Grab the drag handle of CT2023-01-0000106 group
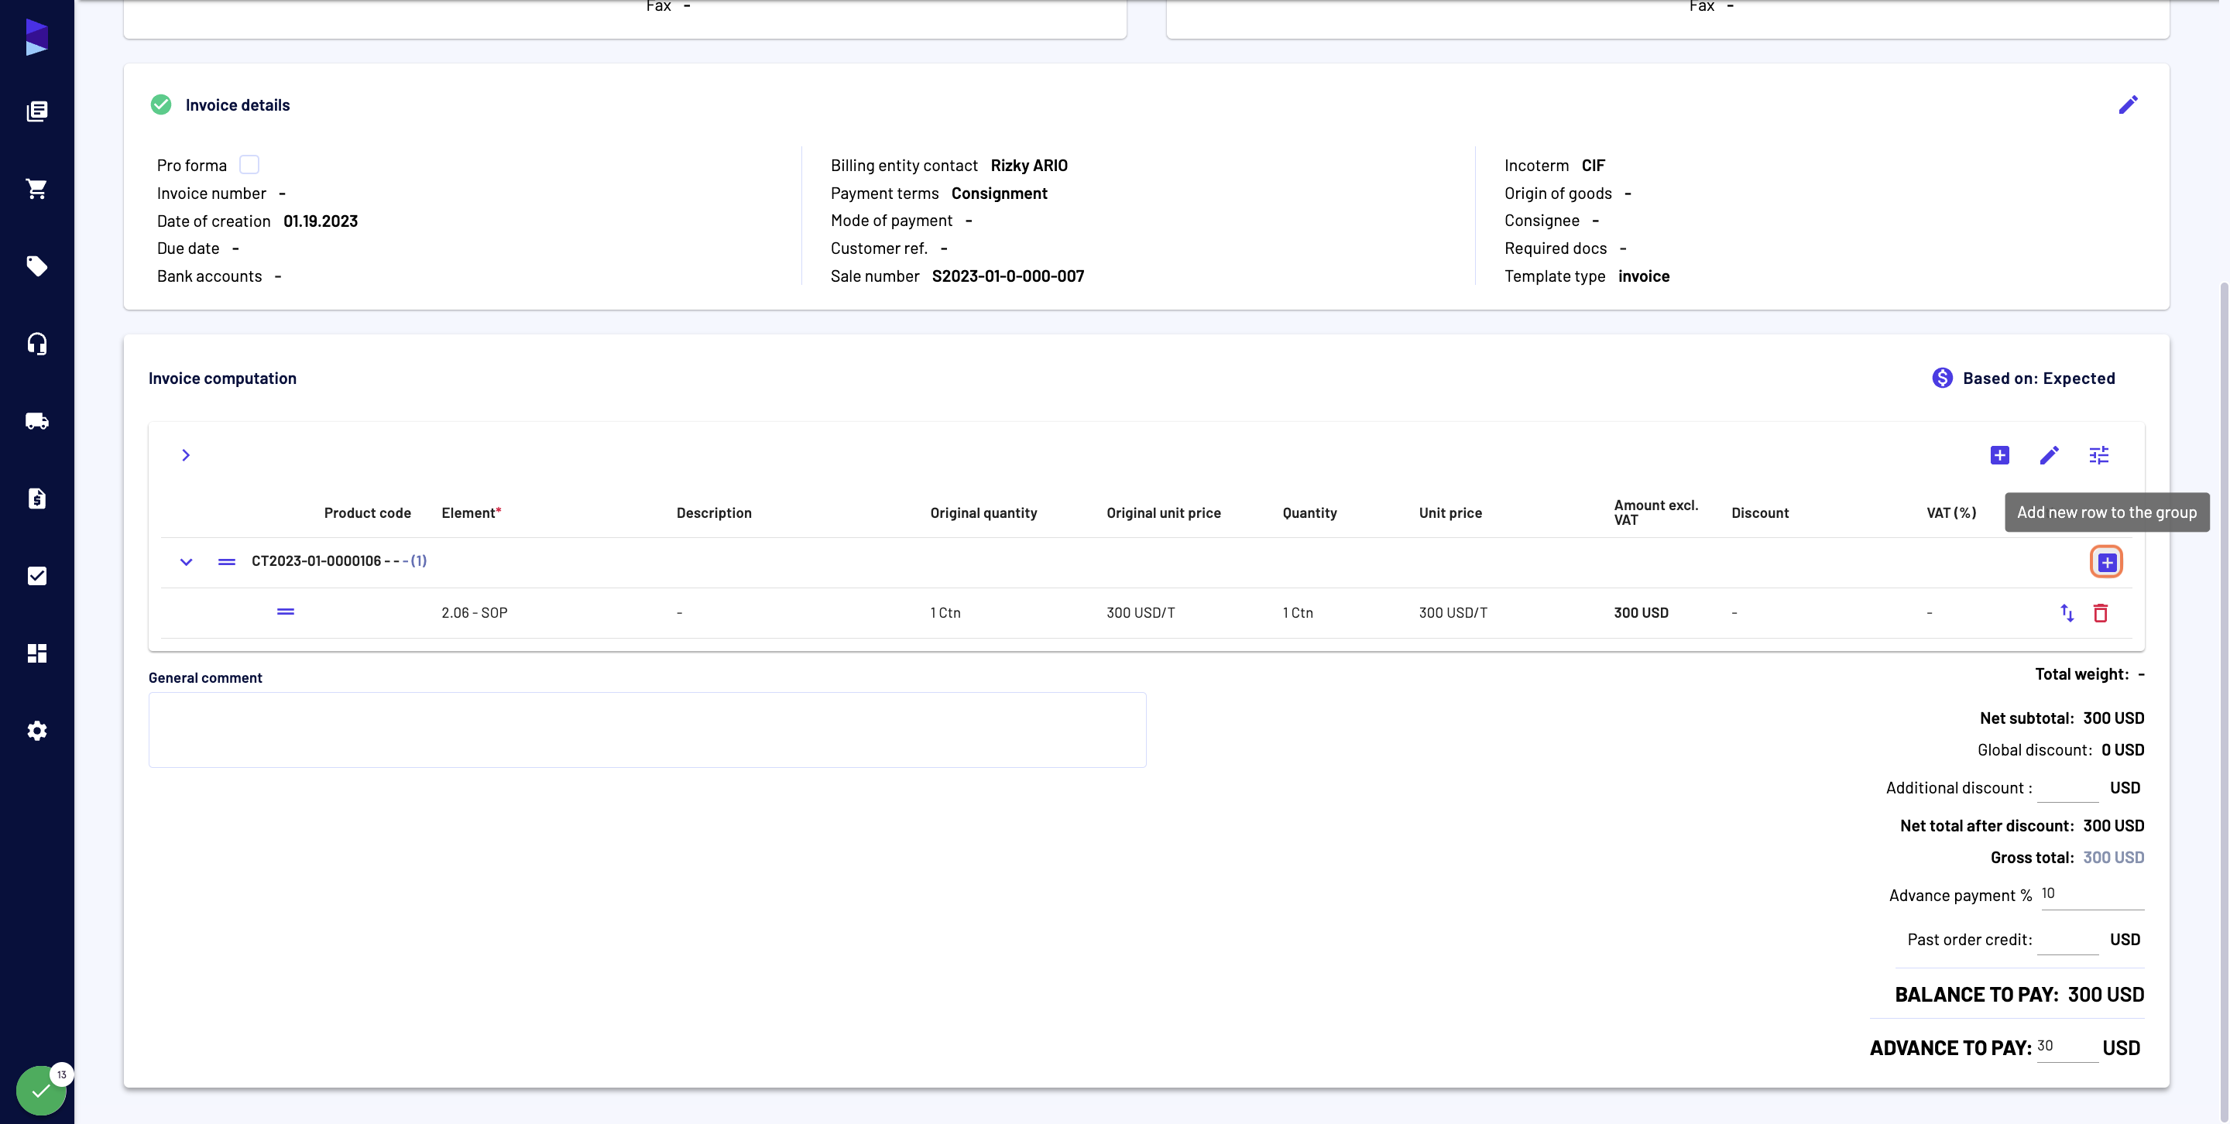 click(227, 561)
